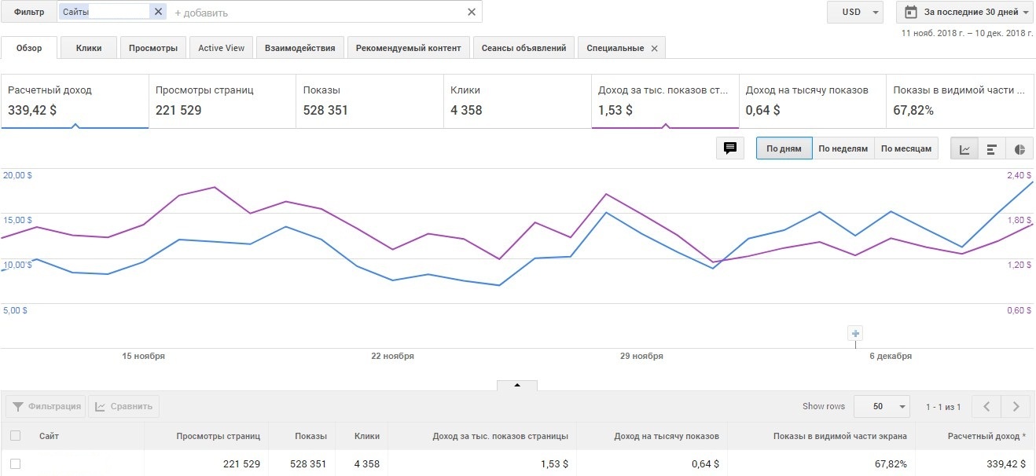
Task: Close the Специальные tab
Action: [653, 48]
